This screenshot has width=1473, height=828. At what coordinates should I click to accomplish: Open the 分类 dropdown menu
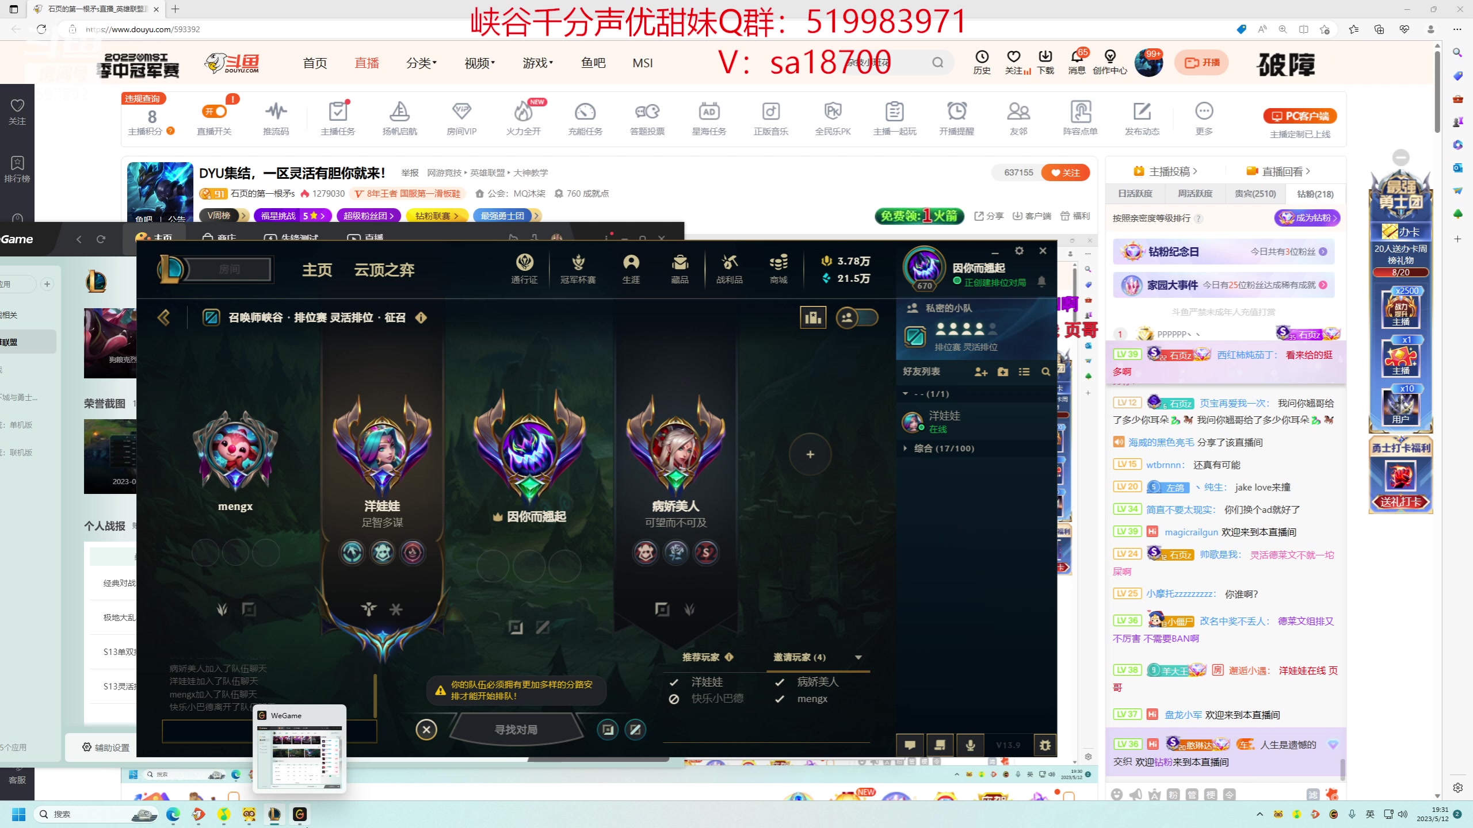tap(421, 63)
